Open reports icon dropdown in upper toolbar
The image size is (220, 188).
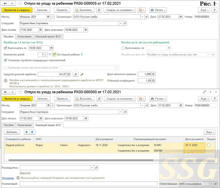tap(141, 10)
